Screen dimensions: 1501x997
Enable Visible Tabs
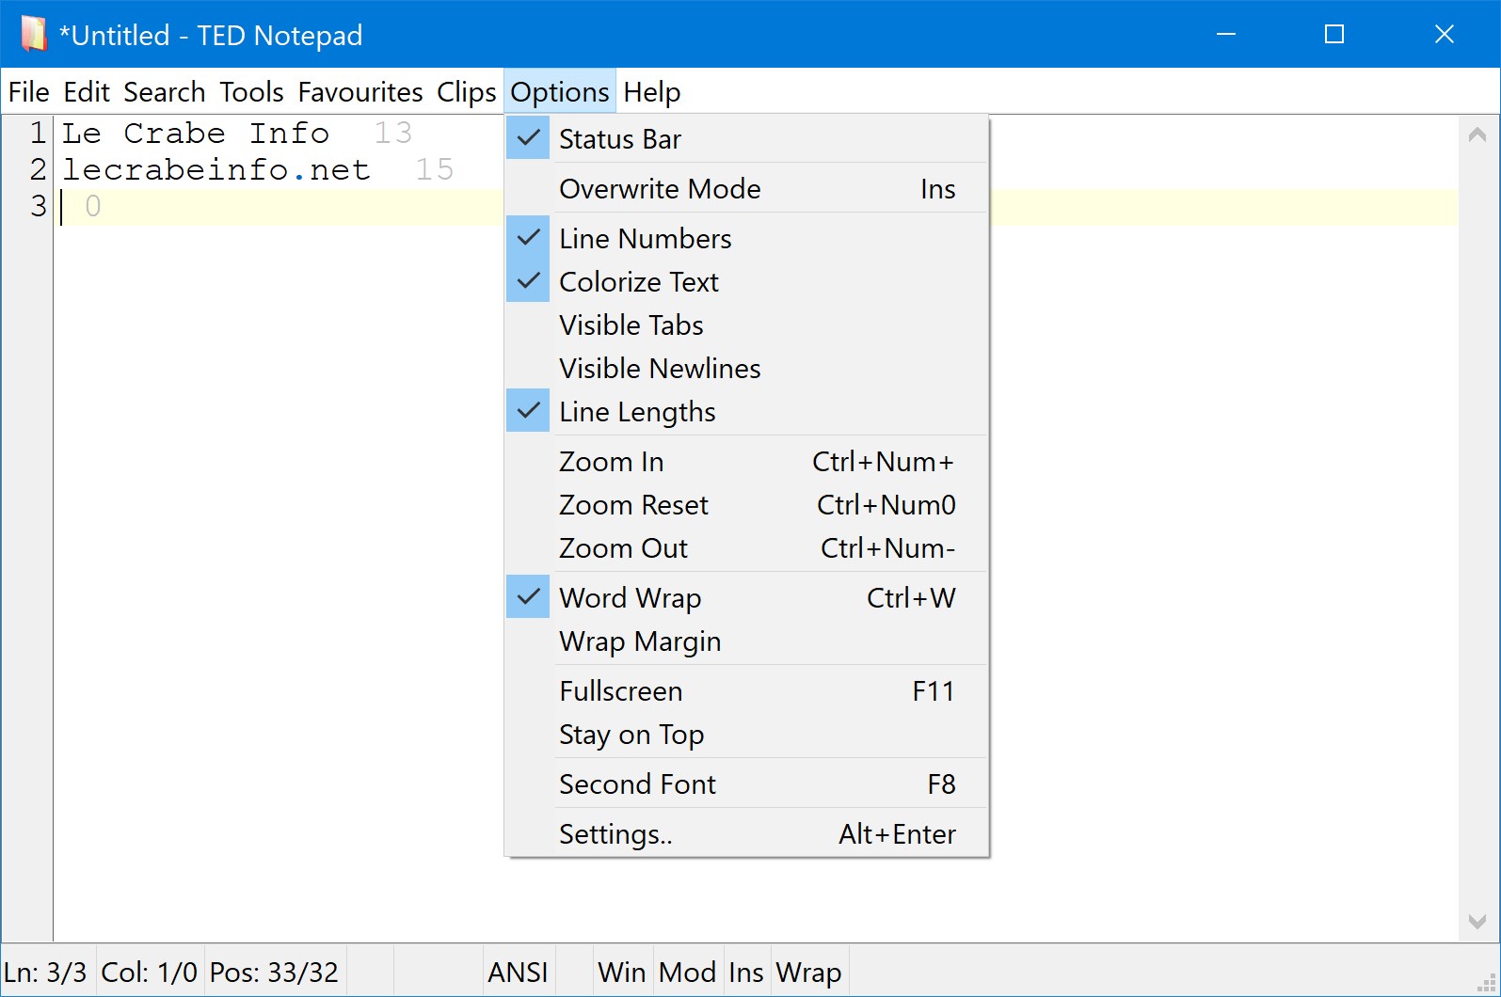click(x=747, y=325)
